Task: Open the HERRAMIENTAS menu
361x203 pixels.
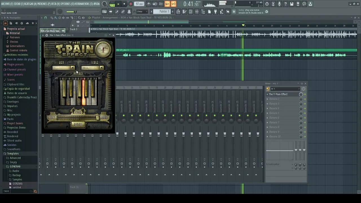Action: click(84, 4)
